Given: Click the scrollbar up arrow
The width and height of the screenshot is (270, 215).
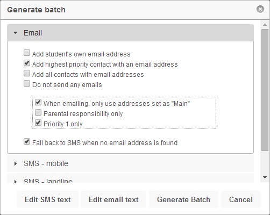Looking at the screenshot, I should point(265,25).
